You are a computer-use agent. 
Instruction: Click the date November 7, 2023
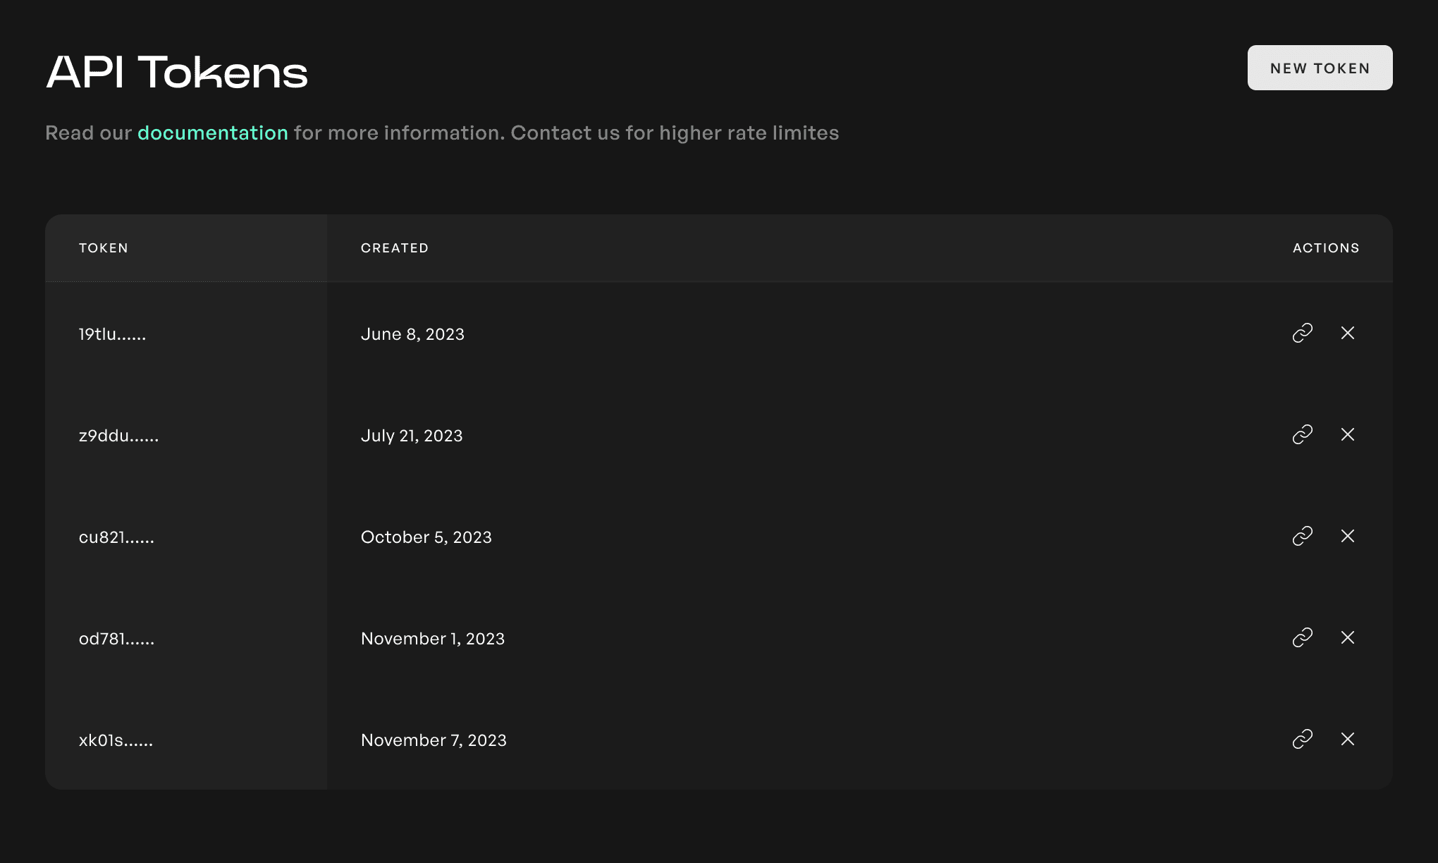[434, 740]
